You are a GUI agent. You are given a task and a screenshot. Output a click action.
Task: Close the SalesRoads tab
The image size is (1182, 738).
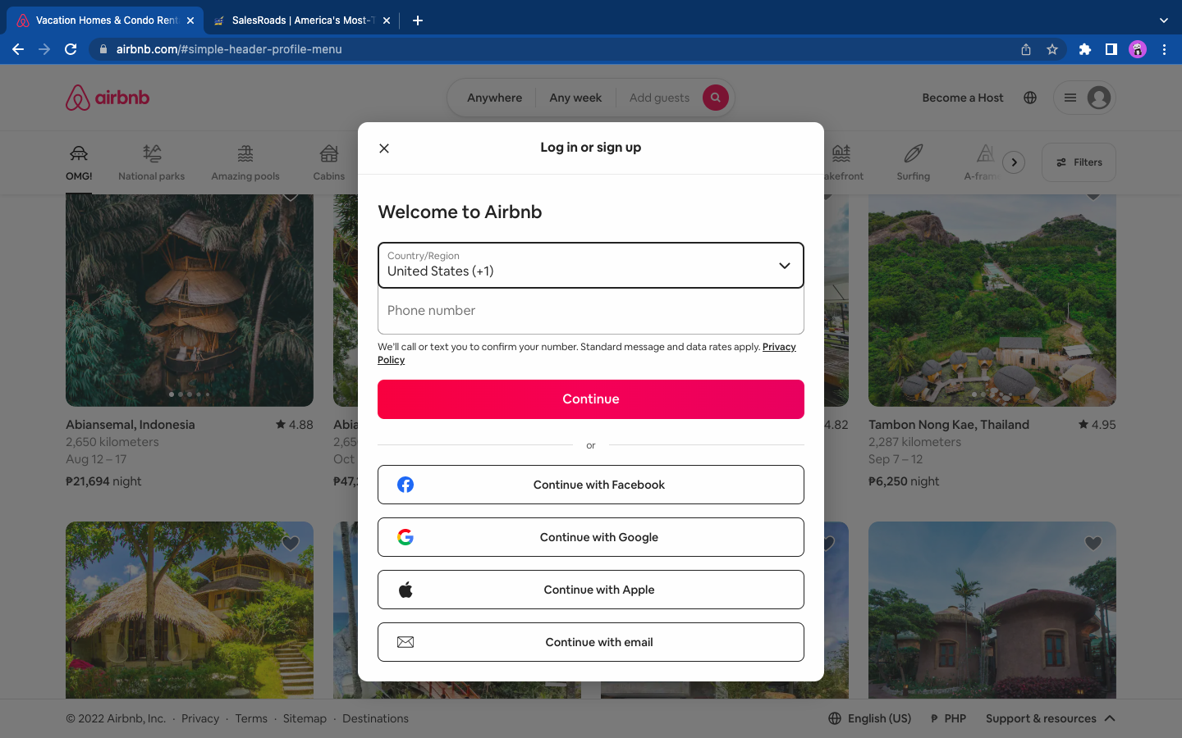click(387, 20)
